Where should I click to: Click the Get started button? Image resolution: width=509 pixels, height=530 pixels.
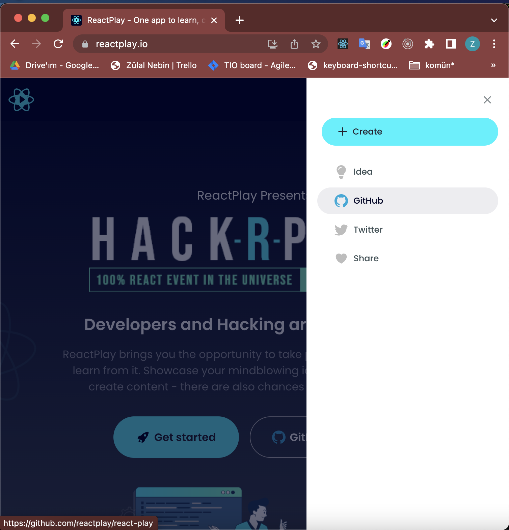[176, 437]
